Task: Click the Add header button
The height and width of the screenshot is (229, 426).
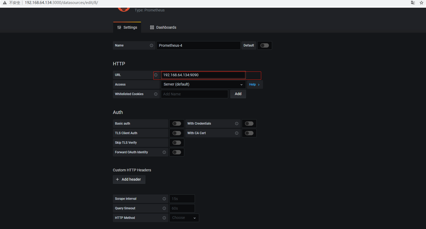Action: 129,180
